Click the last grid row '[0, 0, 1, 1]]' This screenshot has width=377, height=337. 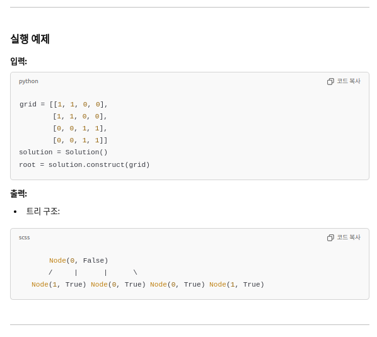[80, 140]
